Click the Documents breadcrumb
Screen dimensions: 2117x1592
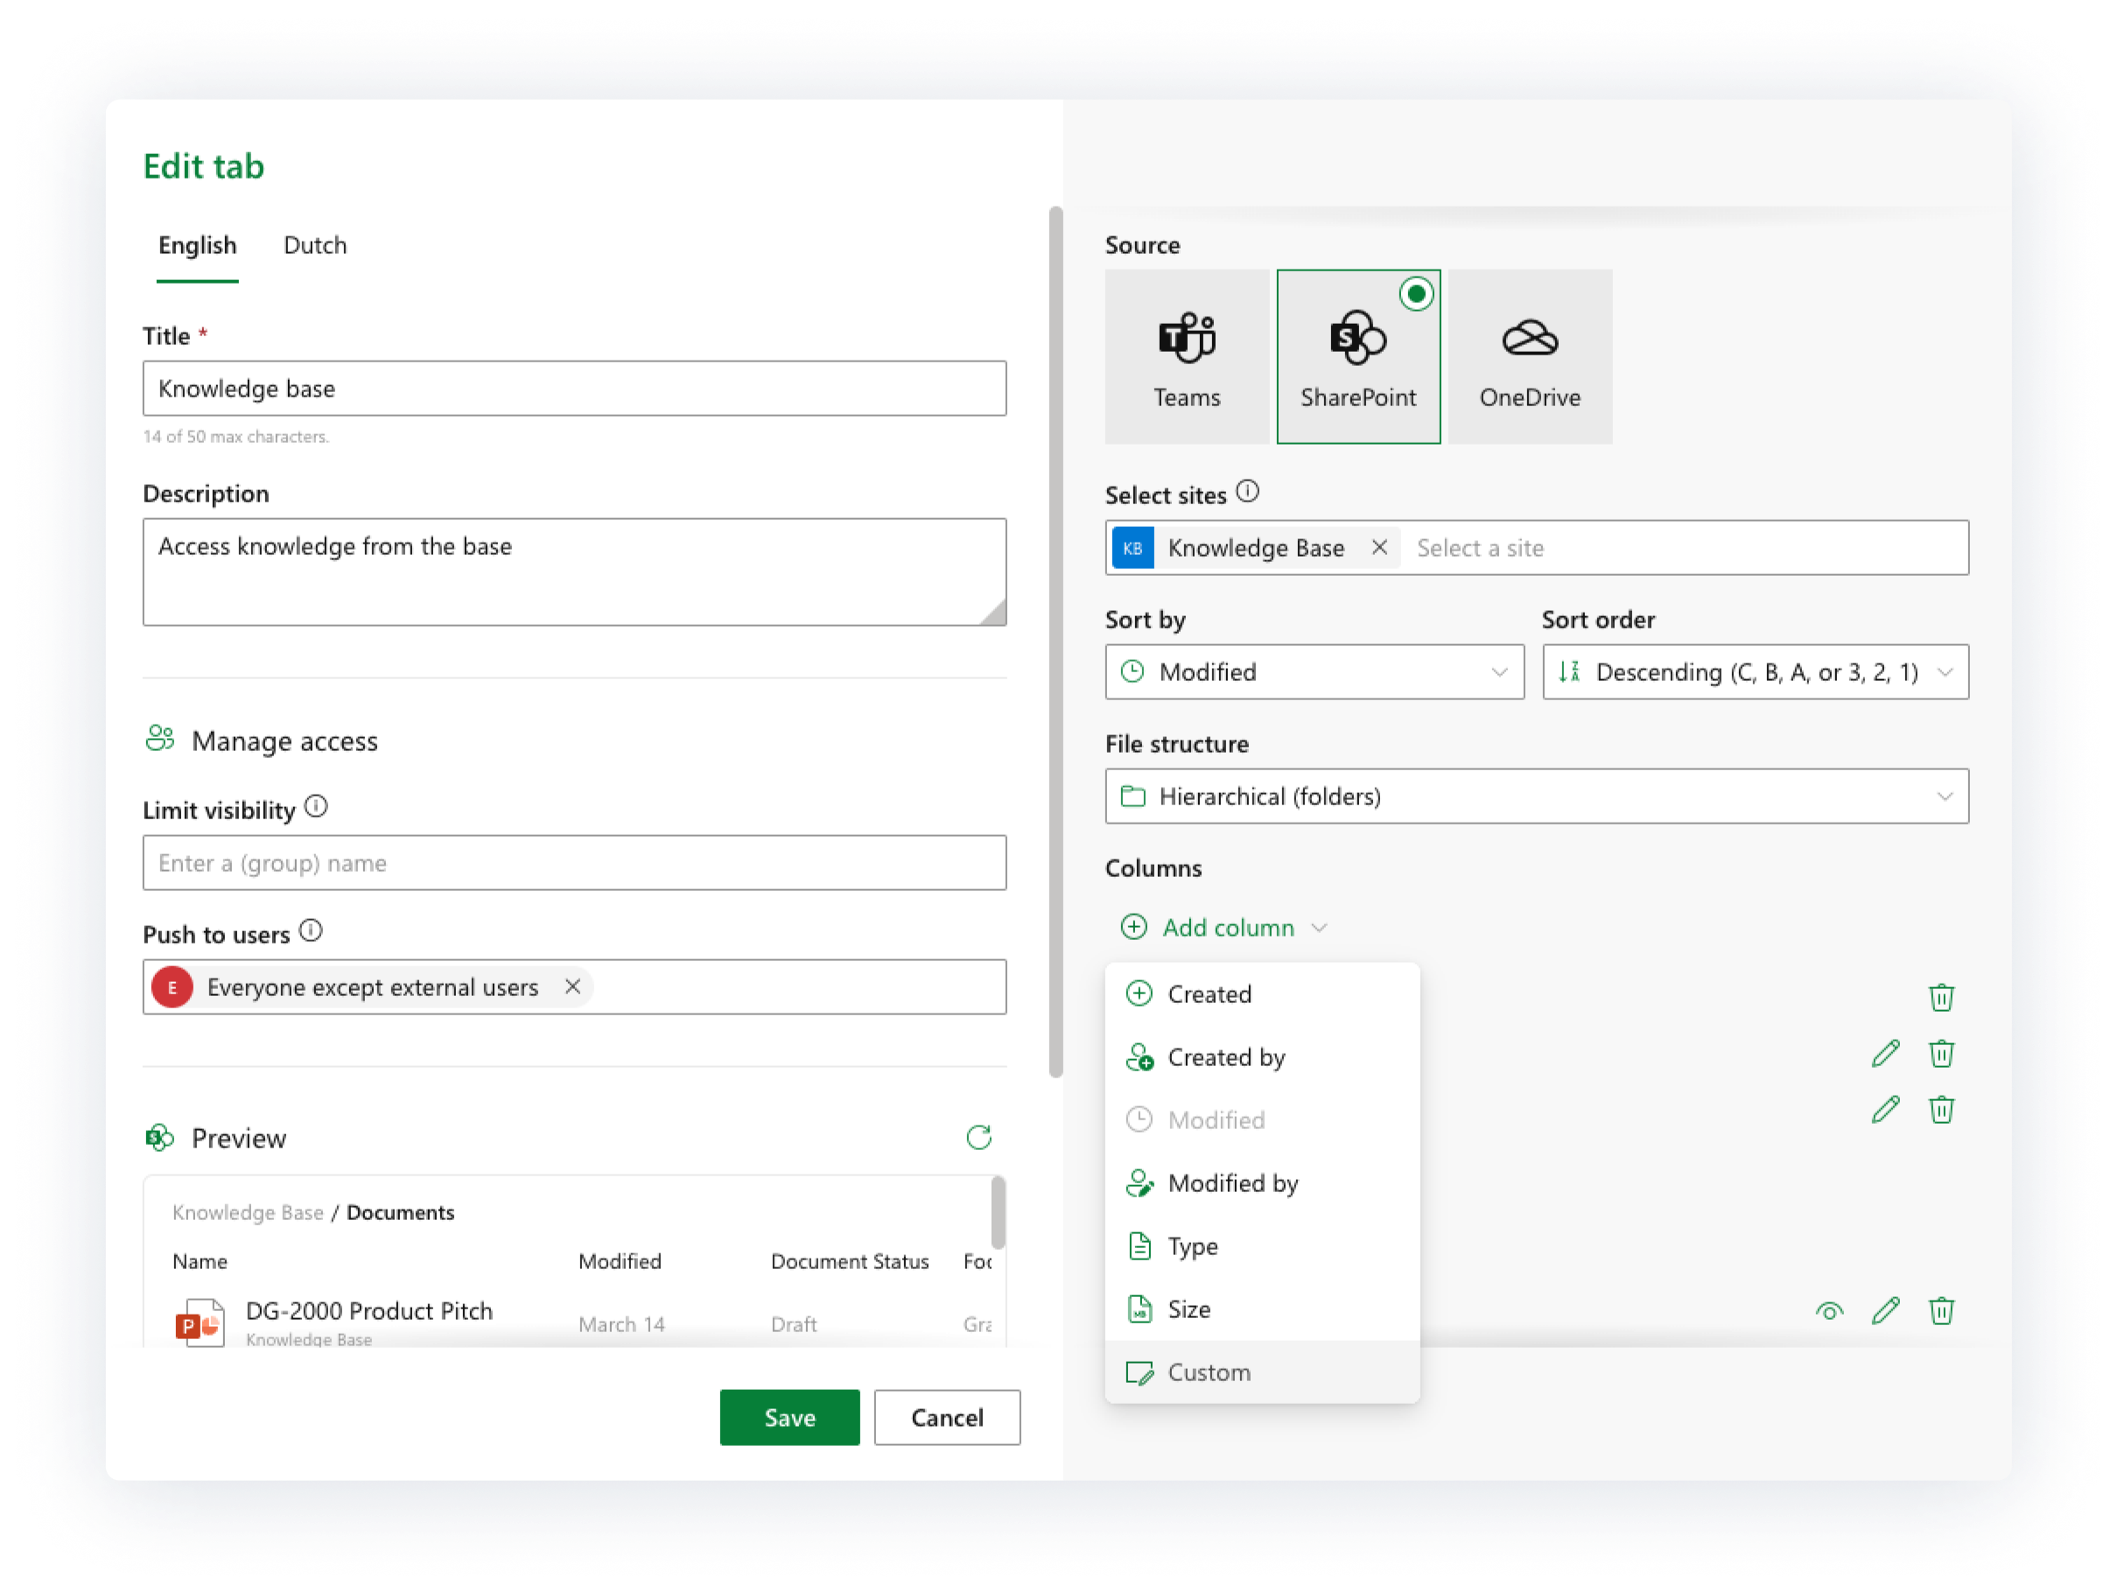click(400, 1213)
